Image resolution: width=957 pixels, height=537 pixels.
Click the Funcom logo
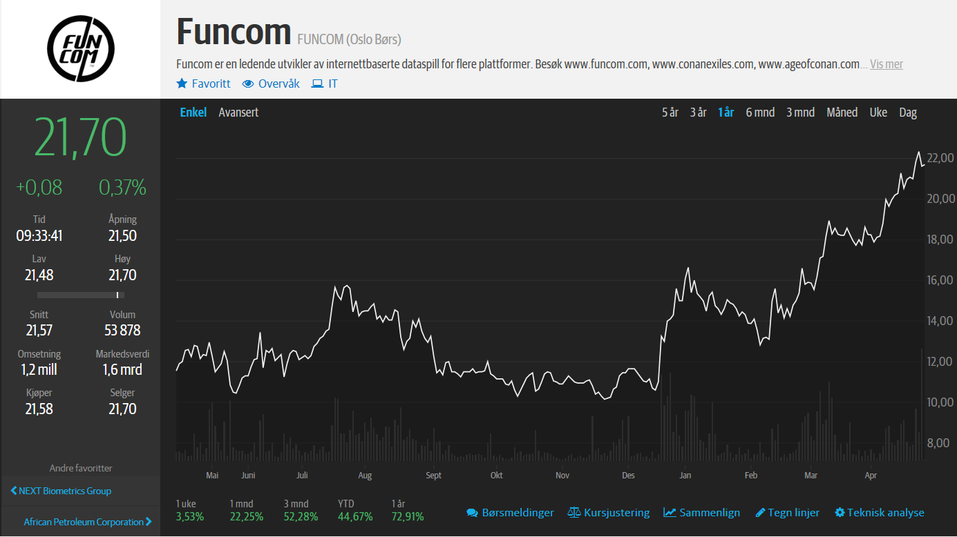pyautogui.click(x=80, y=49)
